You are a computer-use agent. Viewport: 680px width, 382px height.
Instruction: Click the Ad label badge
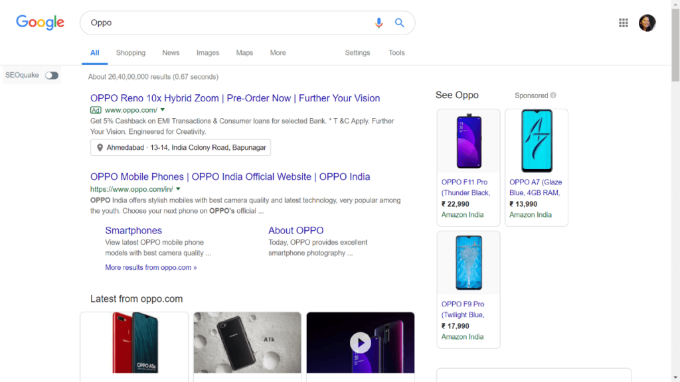click(96, 111)
